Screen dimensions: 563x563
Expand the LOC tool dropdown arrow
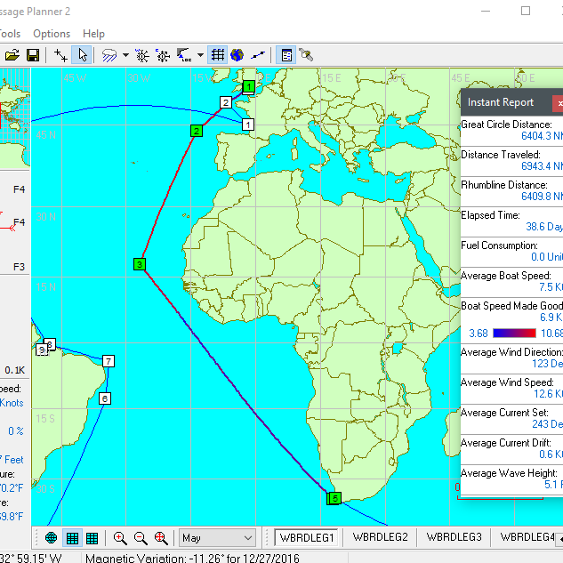point(200,55)
